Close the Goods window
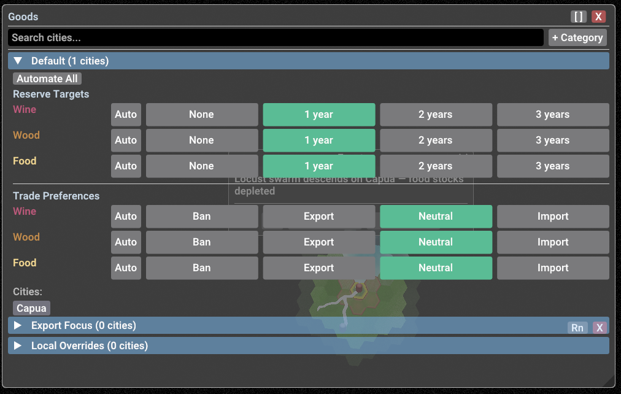The width and height of the screenshot is (621, 394). click(598, 17)
